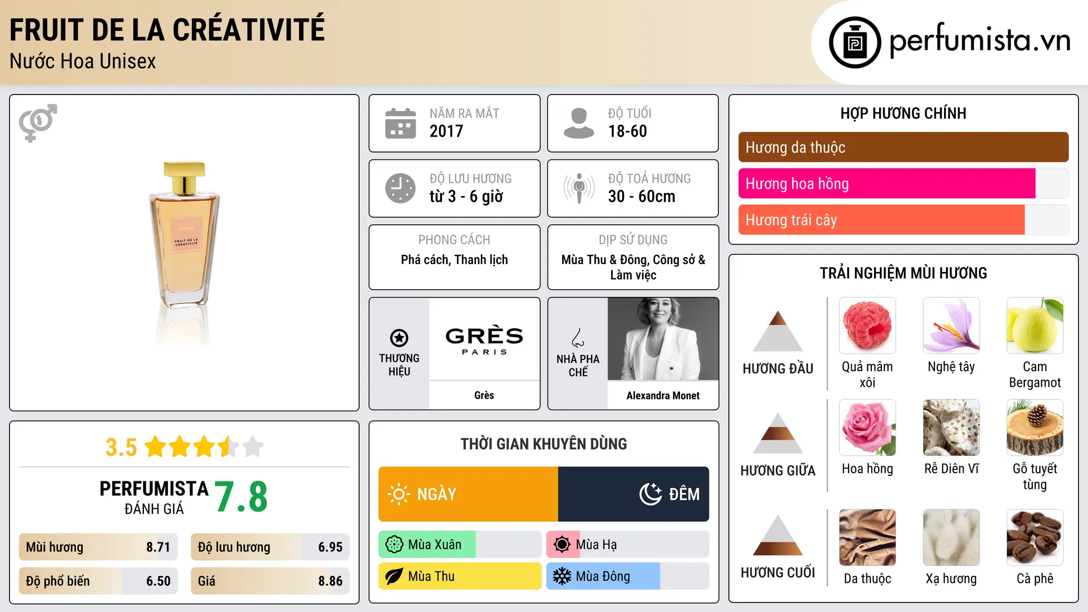Click the Hương đầu pyramid icon
Screen dimensions: 1088x612
click(x=778, y=331)
